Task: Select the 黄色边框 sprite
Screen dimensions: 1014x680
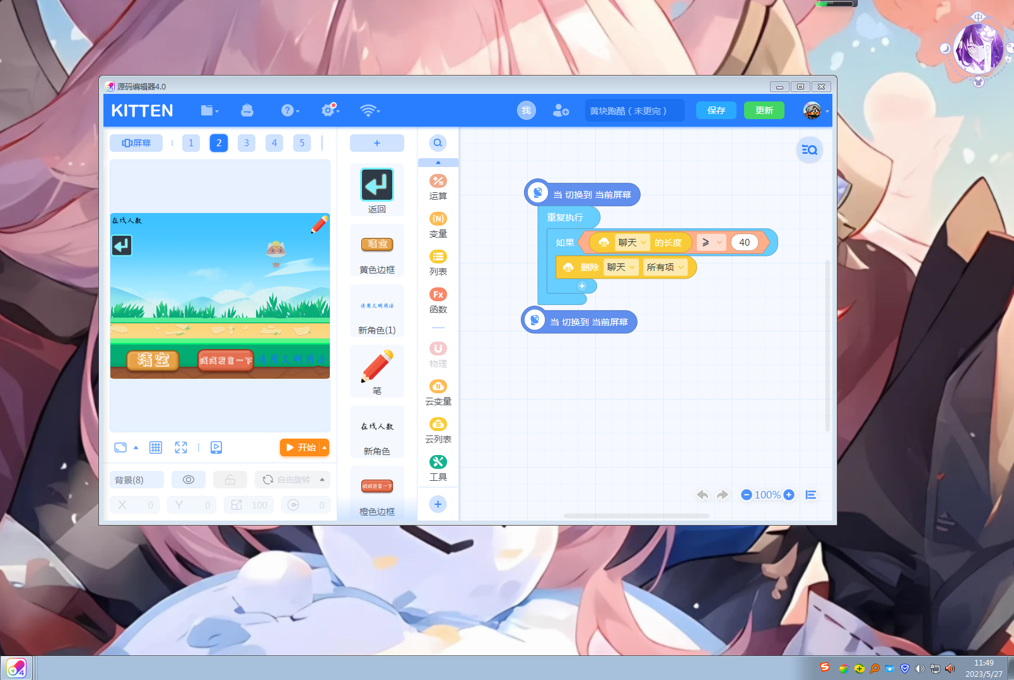Action: click(x=377, y=250)
